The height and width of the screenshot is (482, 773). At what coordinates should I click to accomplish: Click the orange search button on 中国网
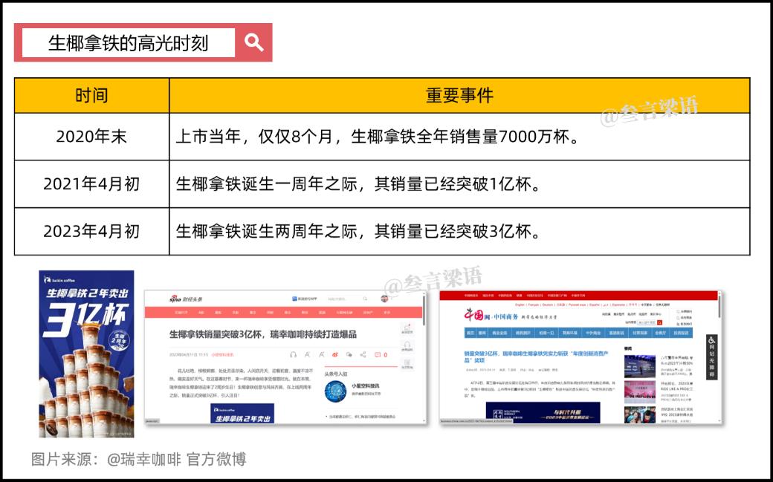659,322
